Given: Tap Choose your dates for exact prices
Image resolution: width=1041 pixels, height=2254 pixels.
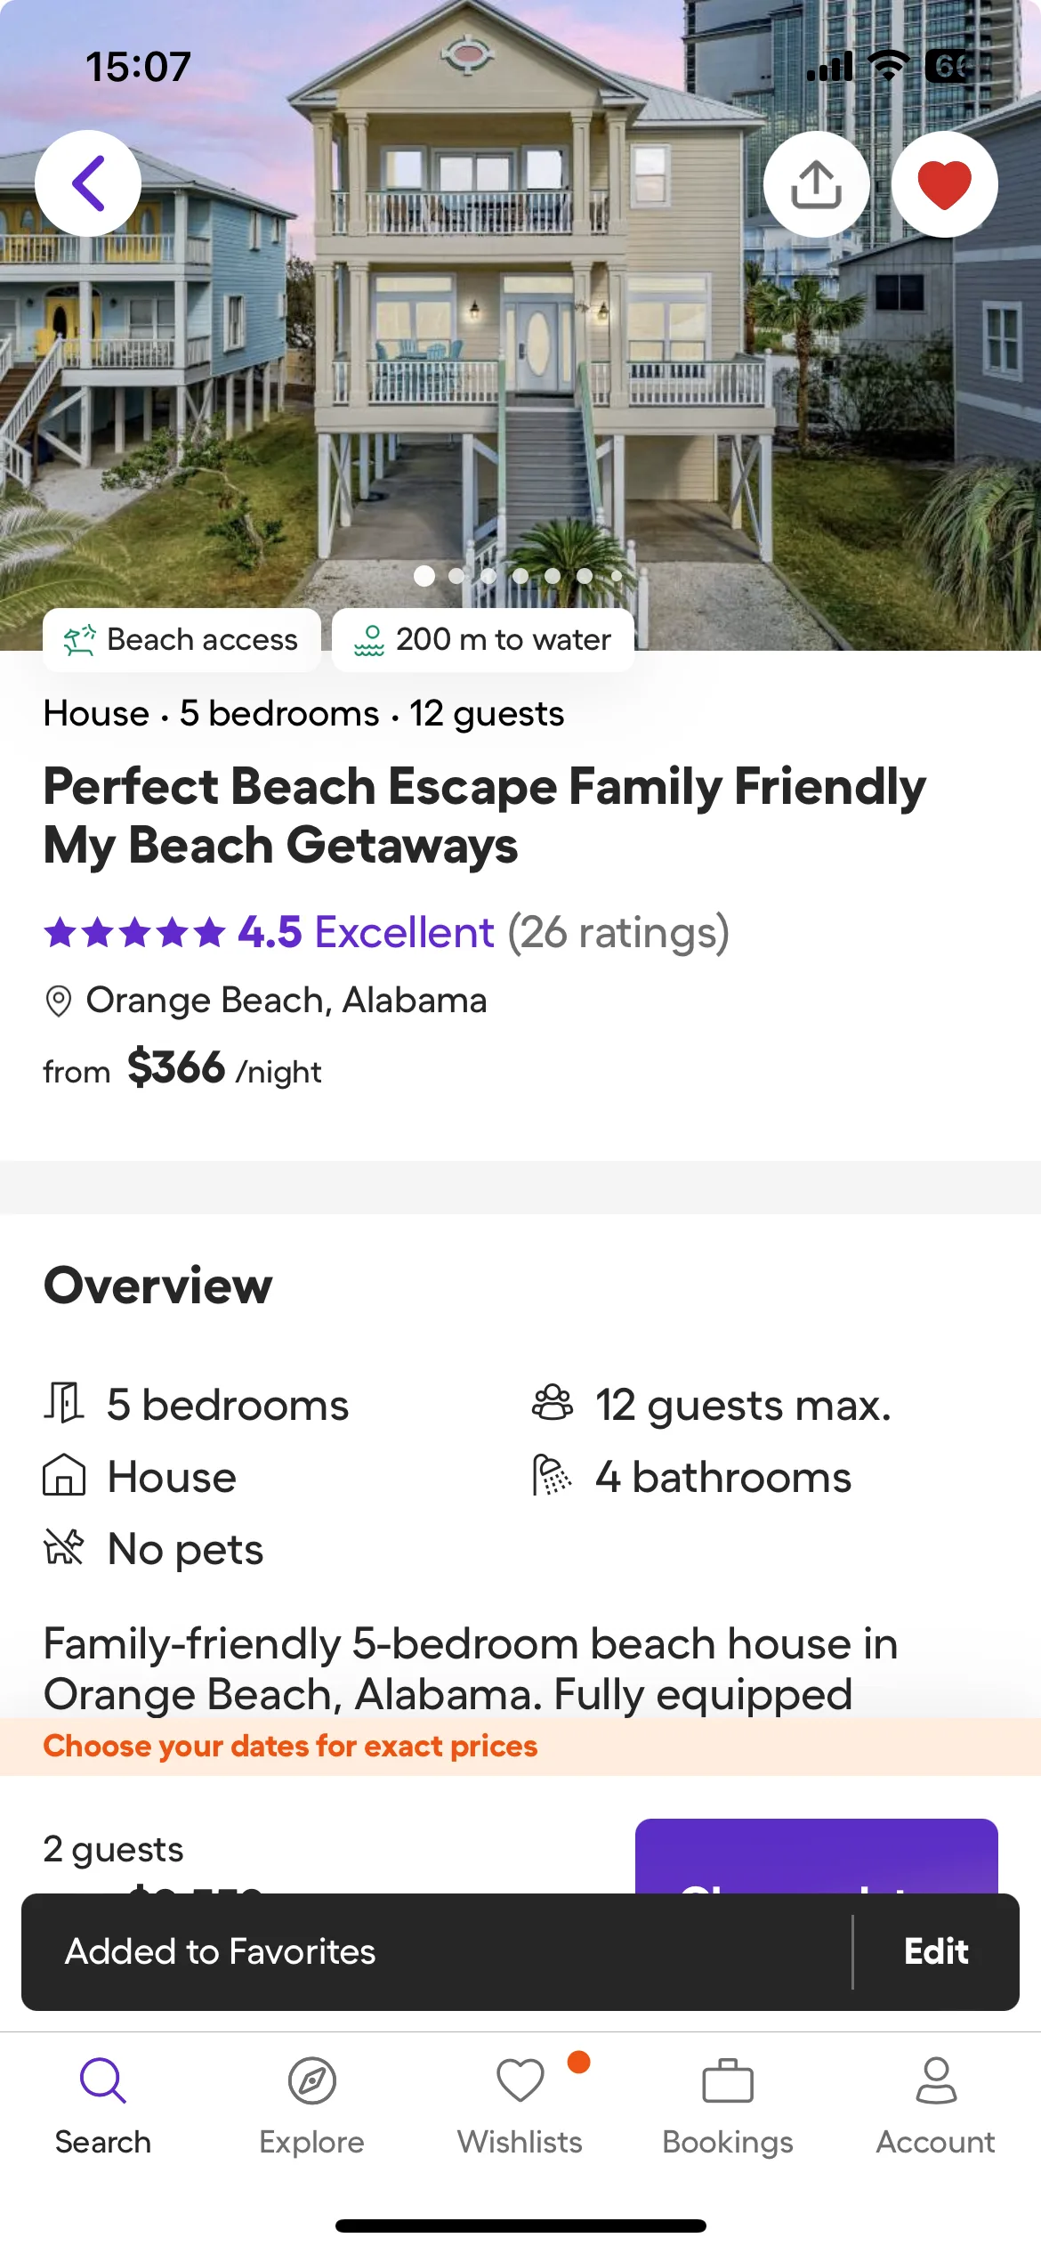Looking at the screenshot, I should coord(291,1747).
